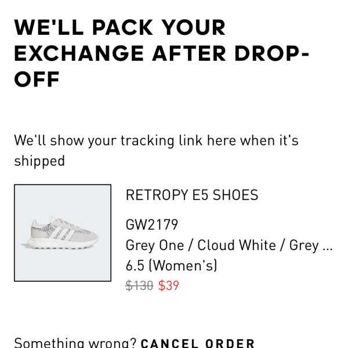
Task: Select the RETROPY E5 SHOES product title
Action: pyautogui.click(x=192, y=195)
